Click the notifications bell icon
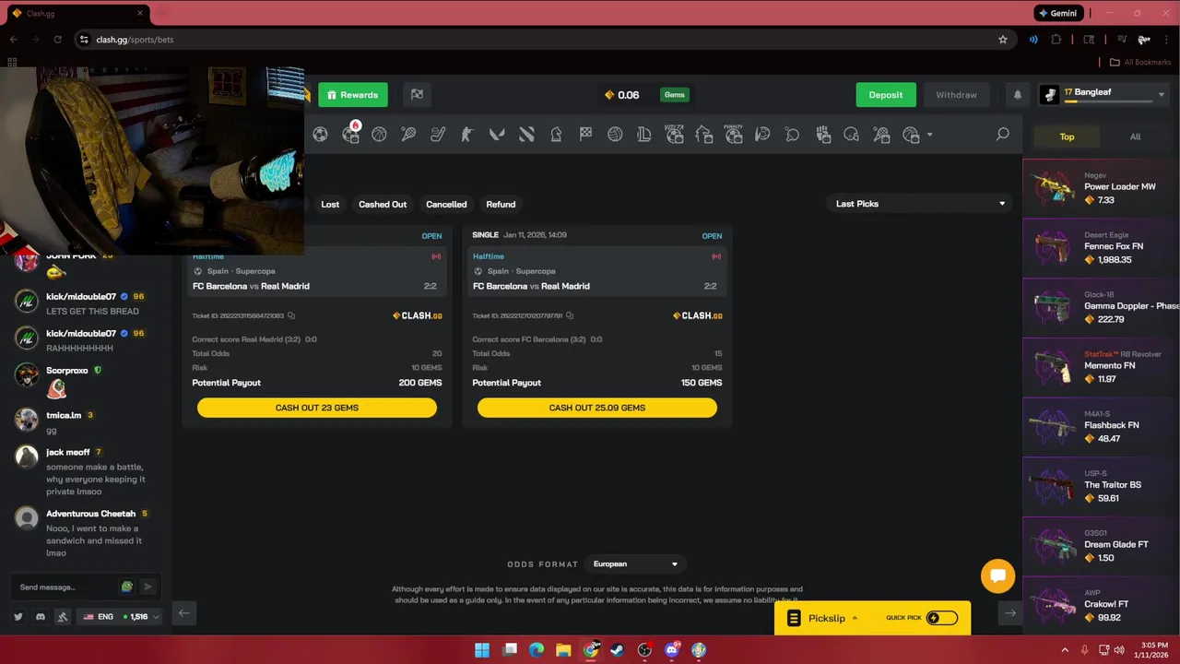 [1018, 95]
